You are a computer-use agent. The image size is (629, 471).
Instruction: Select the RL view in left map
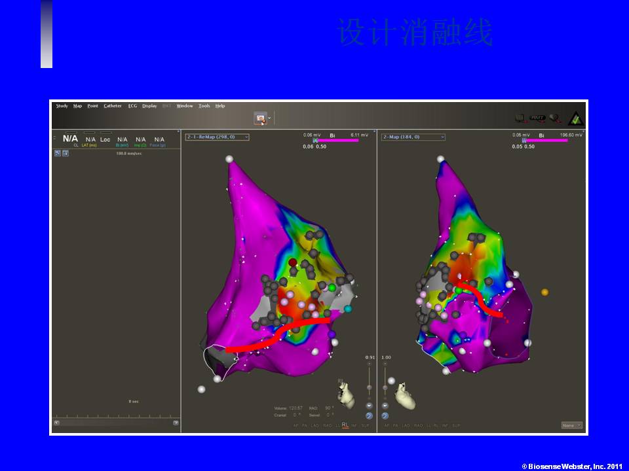345,425
